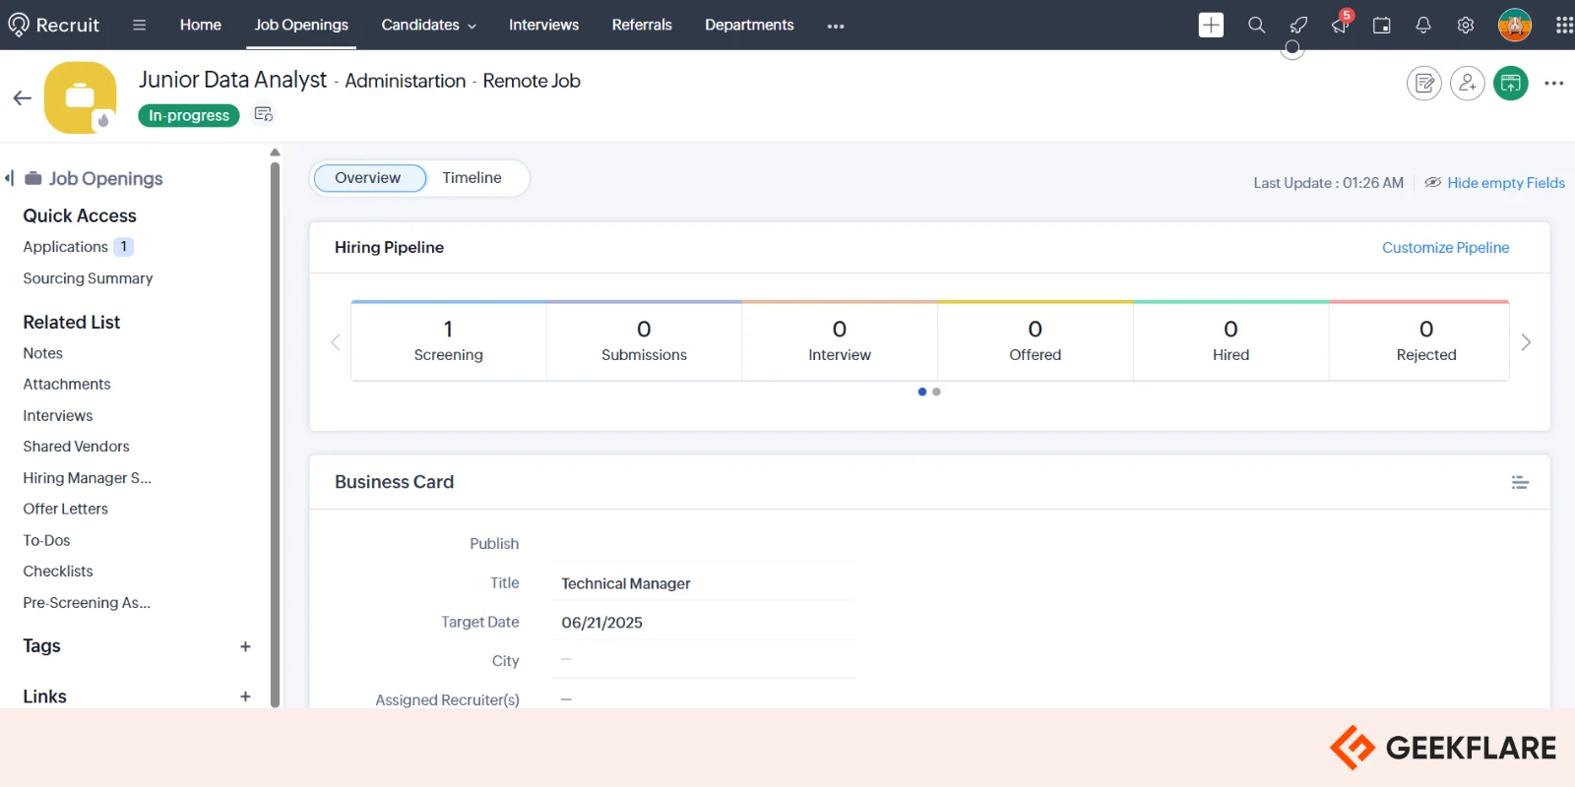Viewport: 1575px width, 787px height.
Task: Click the rocket icon in top bar
Action: coord(1298,25)
